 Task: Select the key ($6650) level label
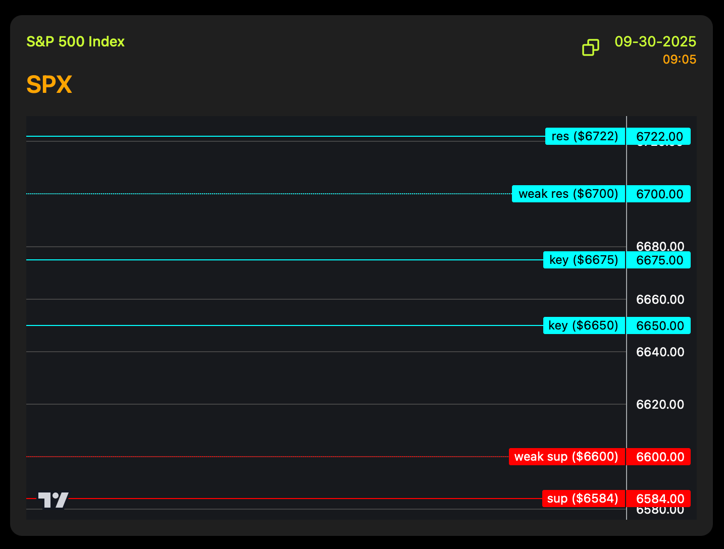584,325
